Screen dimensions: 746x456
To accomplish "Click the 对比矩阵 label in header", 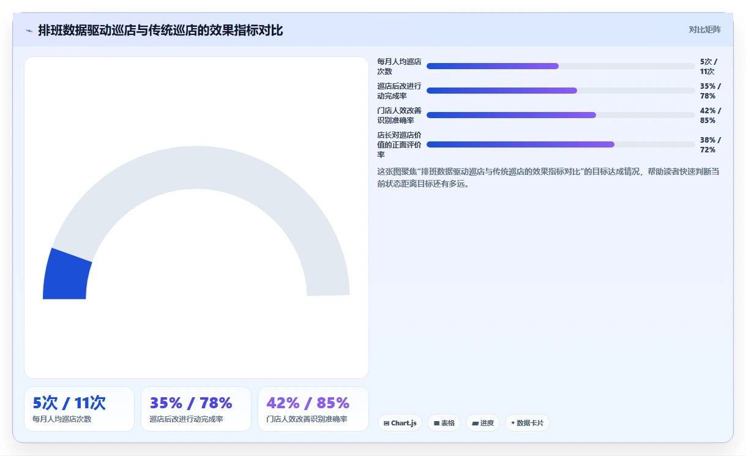I will [x=705, y=29].
